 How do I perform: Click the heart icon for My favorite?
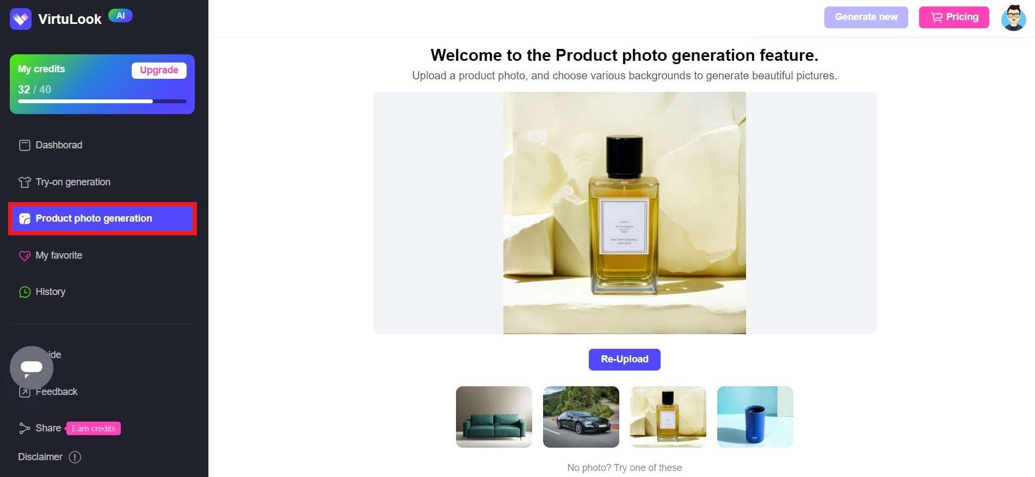click(24, 255)
